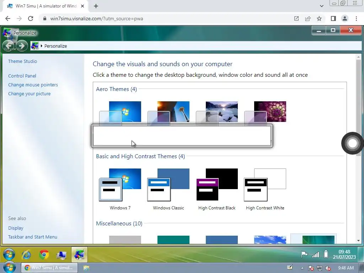Select the High Contrast Black theme
This screenshot has width=364, height=273.
coord(217,189)
